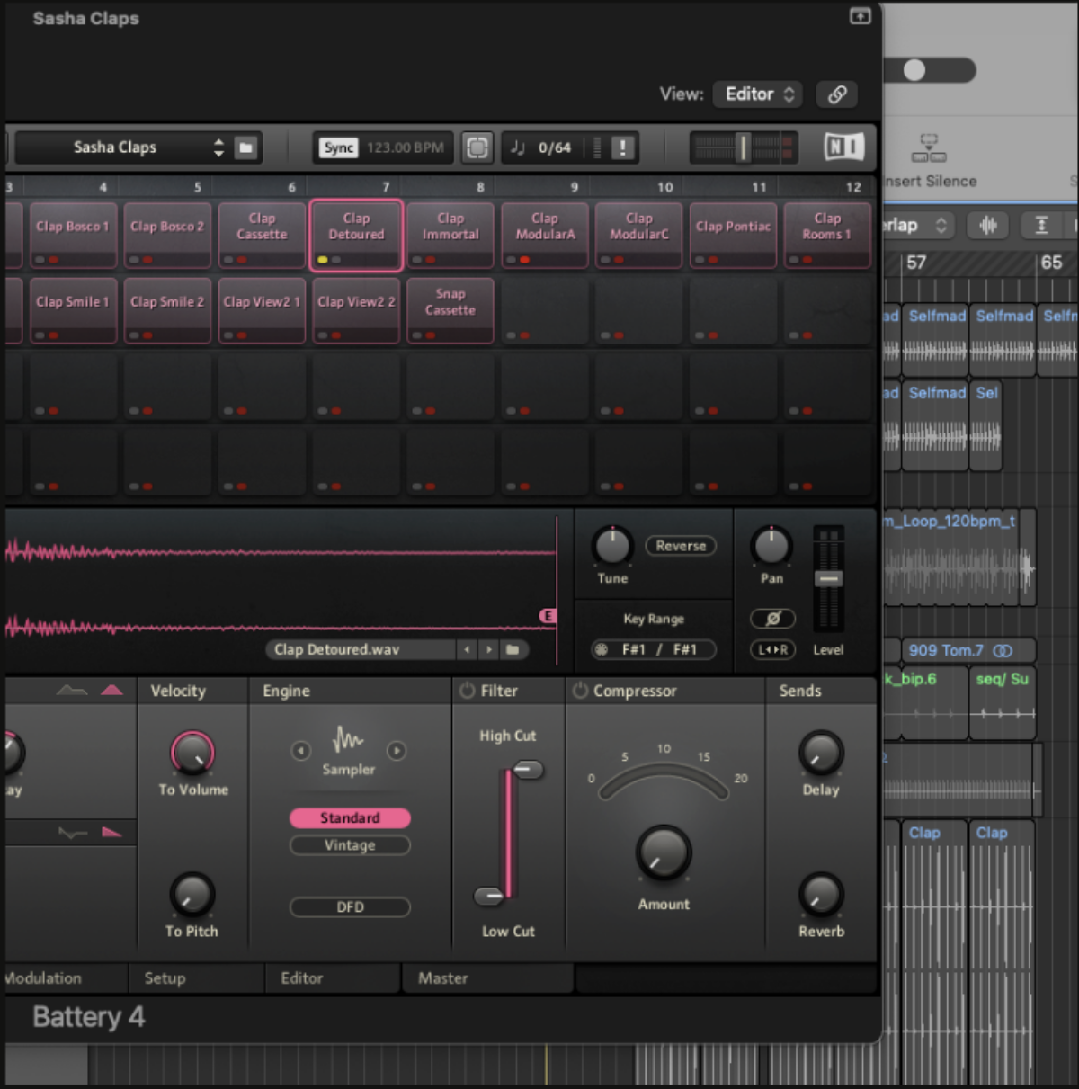This screenshot has height=1089, width=1079.
Task: Open the overlap dropdown in Logic toolbar
Action: pos(918,225)
